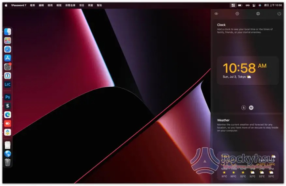Open the 編輯 (Edit) menu
The image size is (286, 186).
pyautogui.click(x=41, y=5)
